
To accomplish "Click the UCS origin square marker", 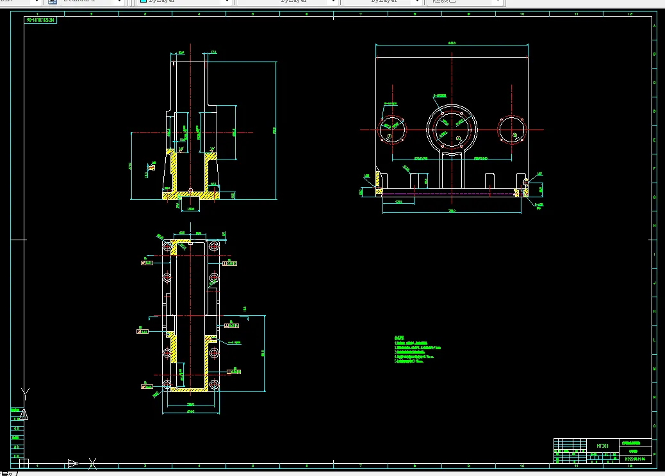I will click(24, 464).
